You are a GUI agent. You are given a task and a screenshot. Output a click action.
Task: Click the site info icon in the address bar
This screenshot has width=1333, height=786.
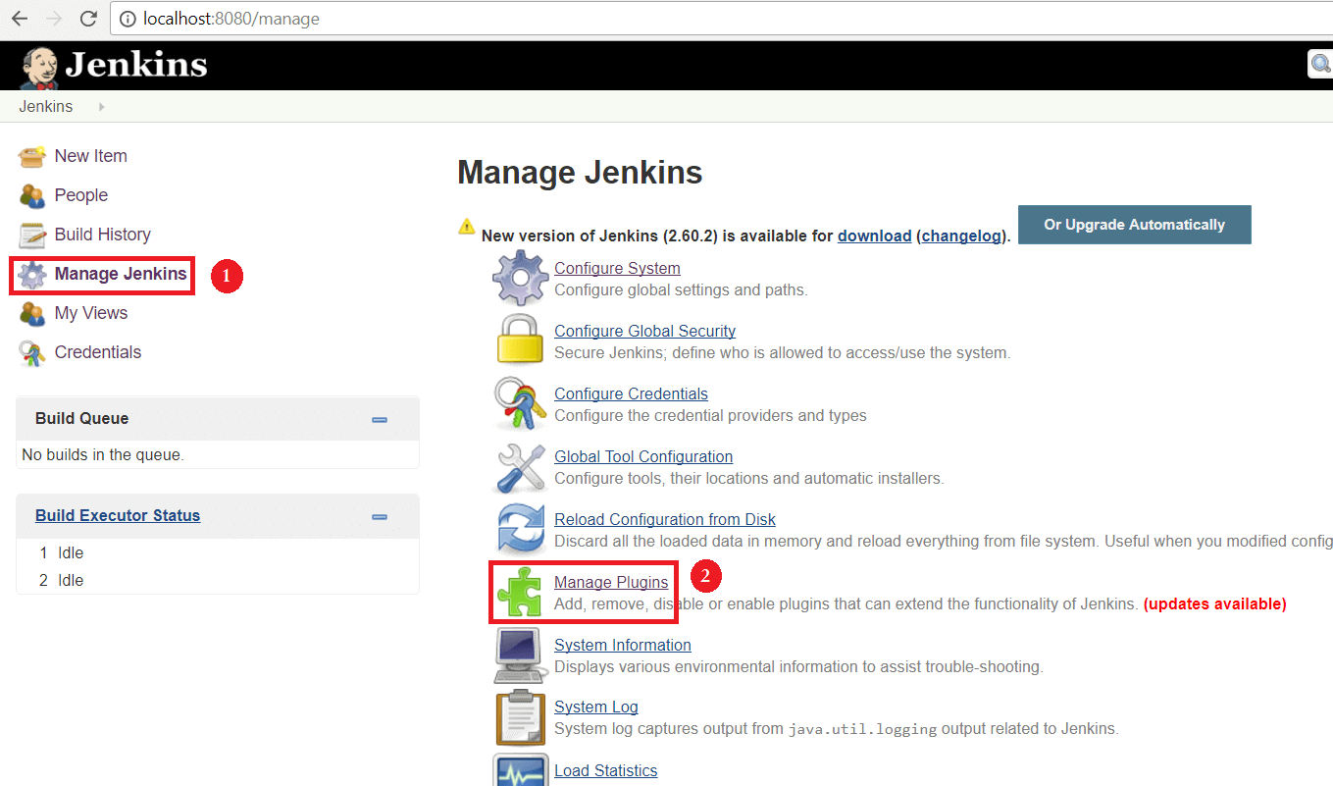(128, 19)
